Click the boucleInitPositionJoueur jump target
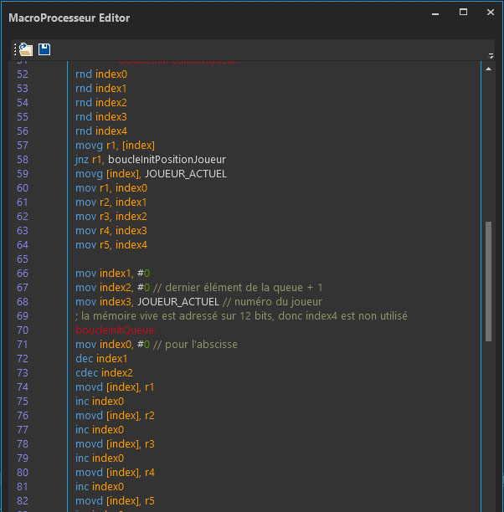 pos(167,159)
